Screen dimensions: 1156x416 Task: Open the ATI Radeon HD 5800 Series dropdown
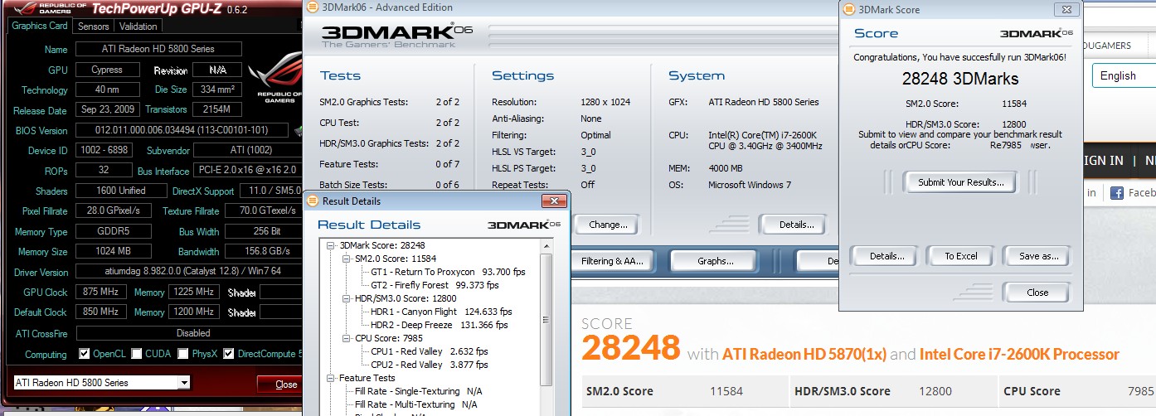pyautogui.click(x=184, y=383)
